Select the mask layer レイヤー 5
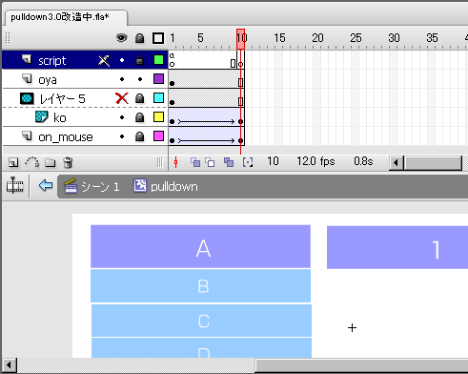This screenshot has height=374, width=468. [x=85, y=98]
